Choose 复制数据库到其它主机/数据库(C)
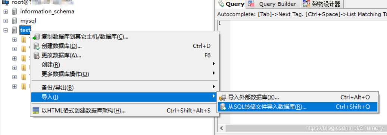The image size is (387, 135). (x=124, y=37)
